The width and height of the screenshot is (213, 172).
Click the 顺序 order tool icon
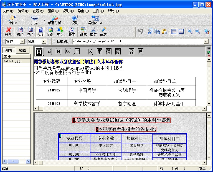click(72, 32)
